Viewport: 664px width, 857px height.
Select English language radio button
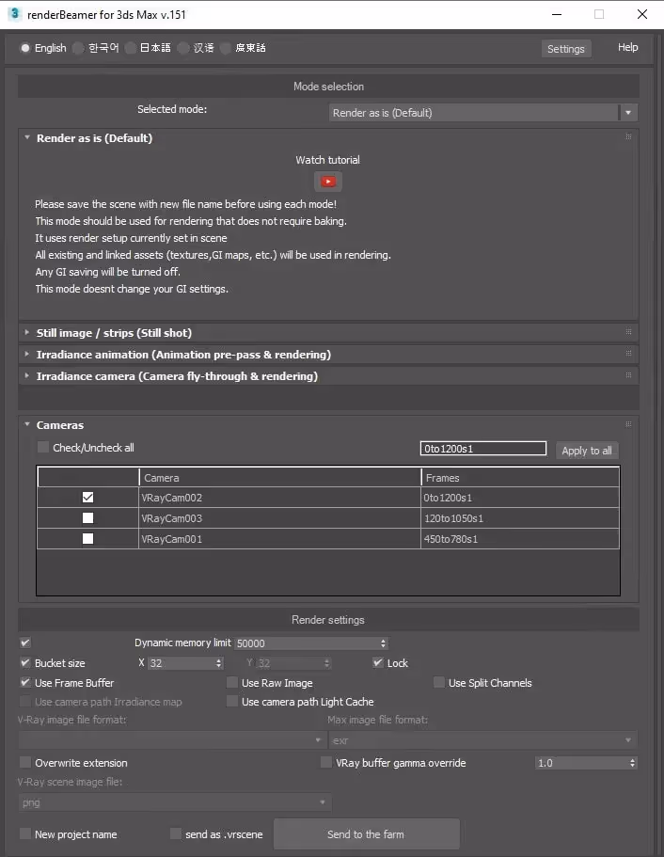[x=25, y=48]
